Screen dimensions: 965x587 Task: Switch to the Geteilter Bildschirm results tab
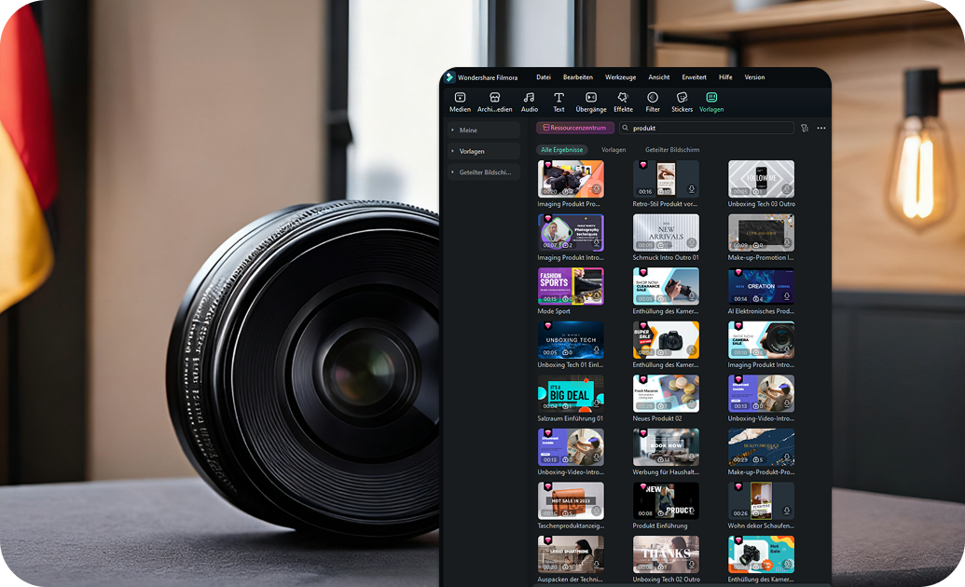tap(671, 150)
